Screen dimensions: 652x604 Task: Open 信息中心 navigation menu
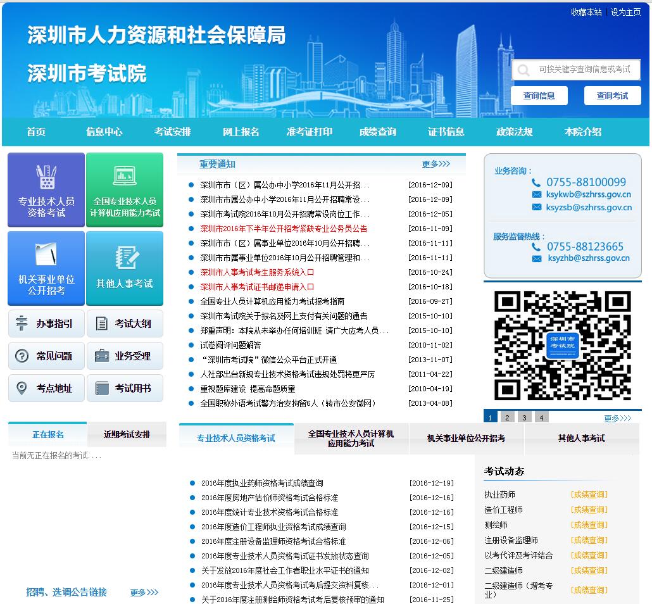click(104, 132)
